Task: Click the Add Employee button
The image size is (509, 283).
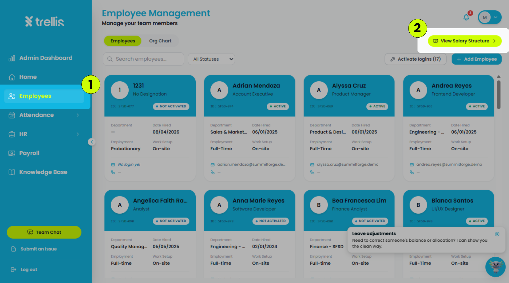Action: 476,59
